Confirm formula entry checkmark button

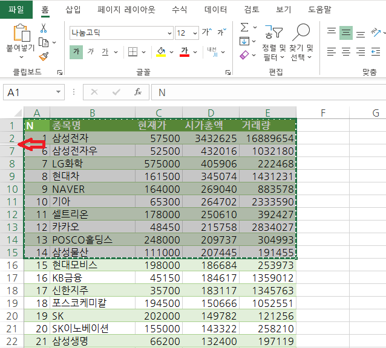click(116, 92)
